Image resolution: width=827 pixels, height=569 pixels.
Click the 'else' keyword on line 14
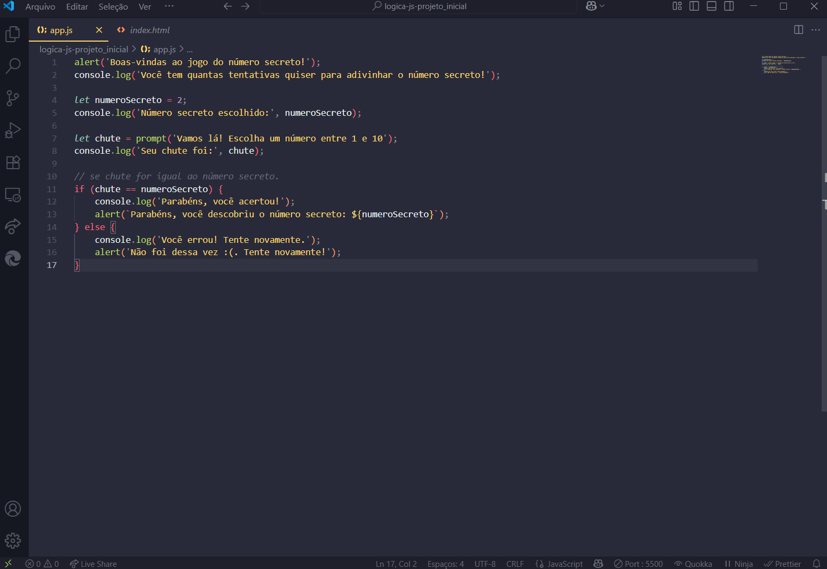(x=94, y=227)
